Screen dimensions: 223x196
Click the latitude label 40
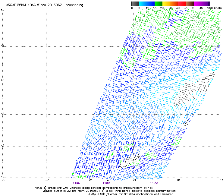pyautogui.click(x=2, y=177)
